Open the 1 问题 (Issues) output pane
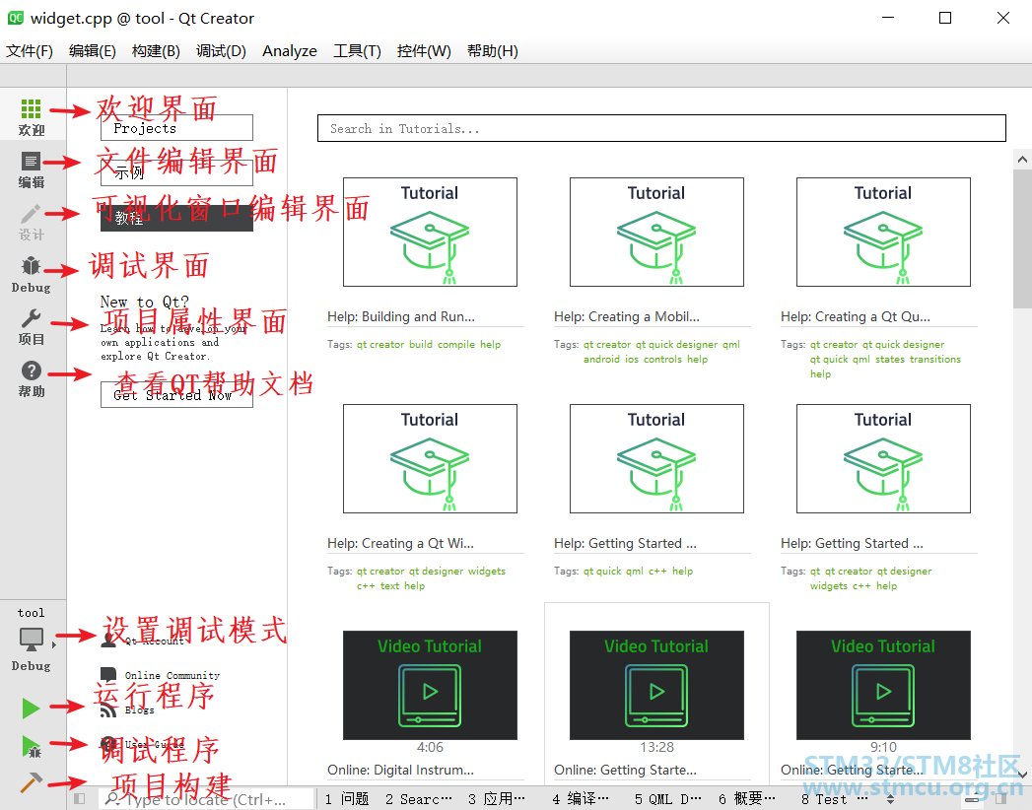This screenshot has width=1032, height=810. pyautogui.click(x=347, y=799)
